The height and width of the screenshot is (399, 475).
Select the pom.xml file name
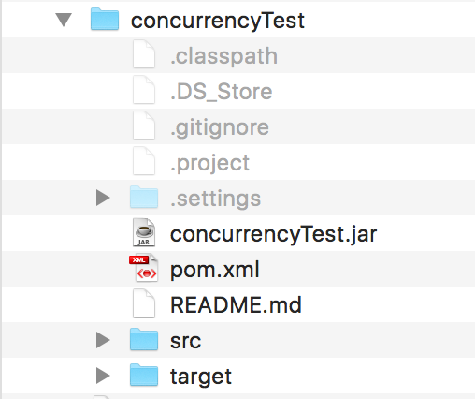(x=215, y=270)
